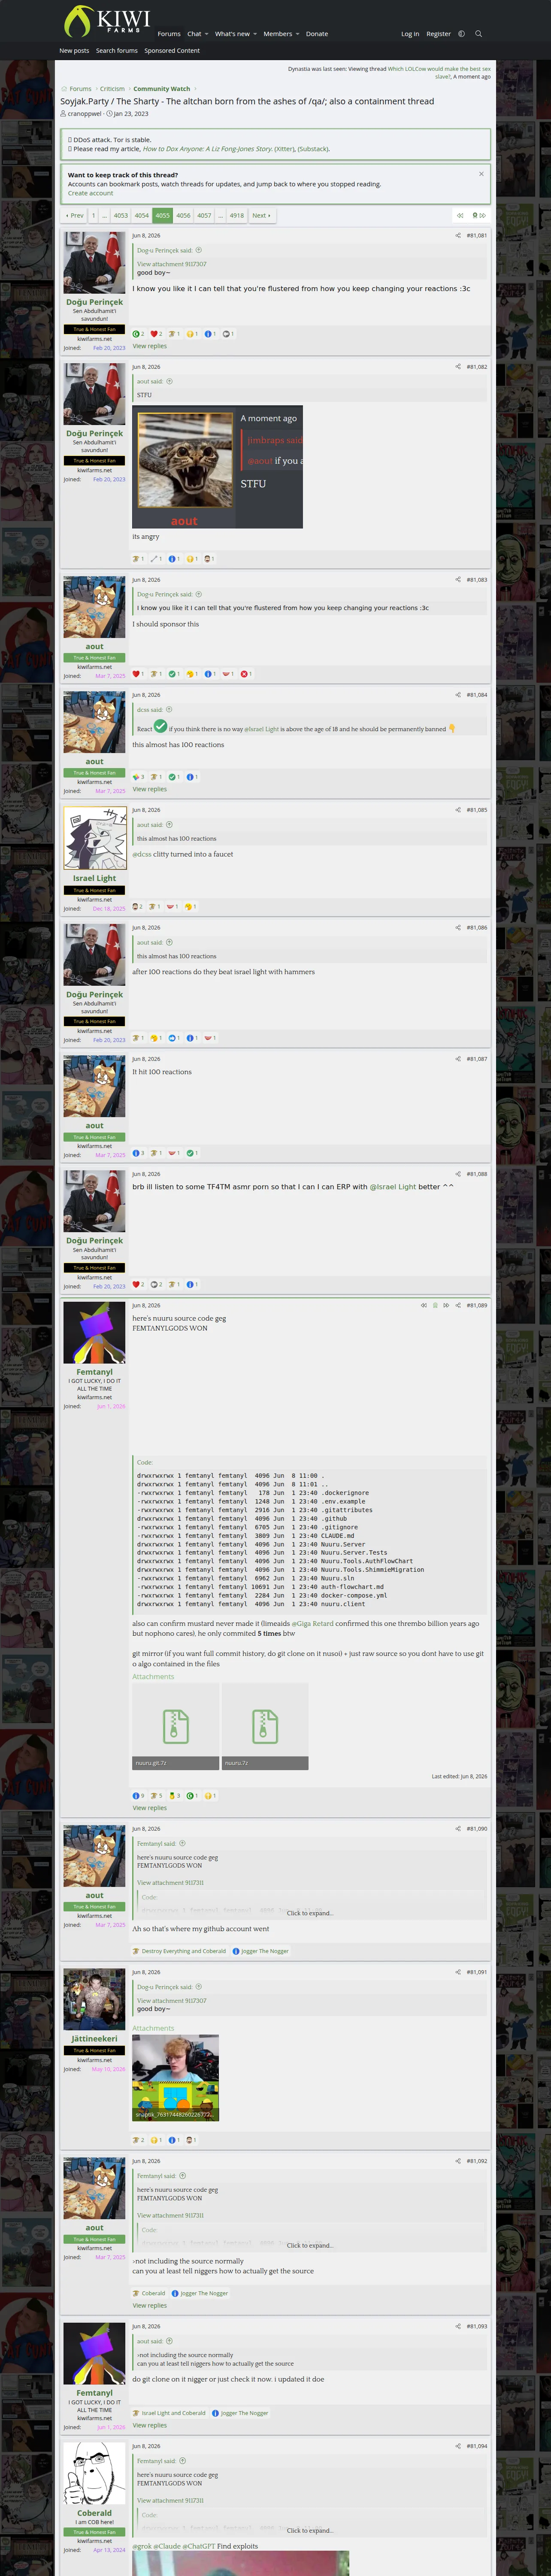Click the previous-highlight arrows on post #81,089
This screenshot has width=551, height=2576.
point(424,1305)
